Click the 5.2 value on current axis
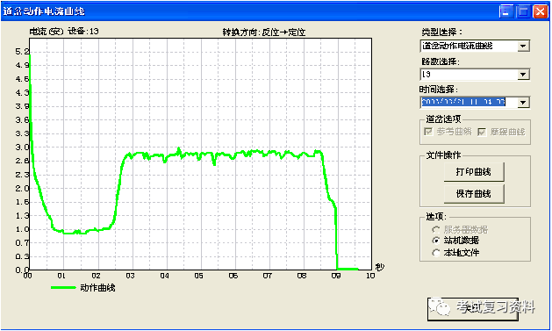Image resolution: width=552 pixels, height=331 pixels. 22,52
